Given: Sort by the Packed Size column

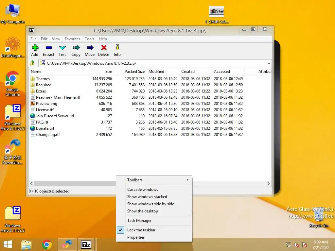Looking at the screenshot, I should (130, 72).
